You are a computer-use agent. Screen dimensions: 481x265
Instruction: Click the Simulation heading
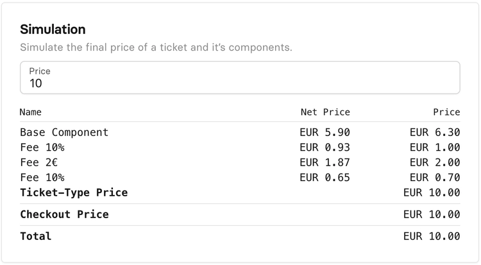pyautogui.click(x=53, y=30)
